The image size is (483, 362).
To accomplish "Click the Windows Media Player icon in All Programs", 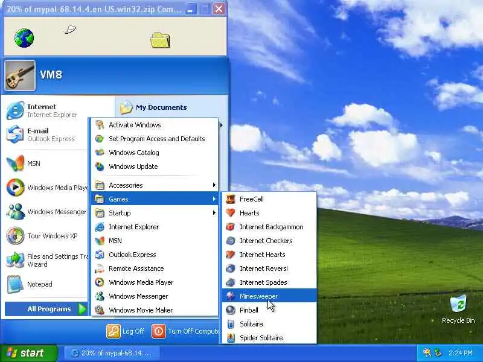I will click(100, 282).
